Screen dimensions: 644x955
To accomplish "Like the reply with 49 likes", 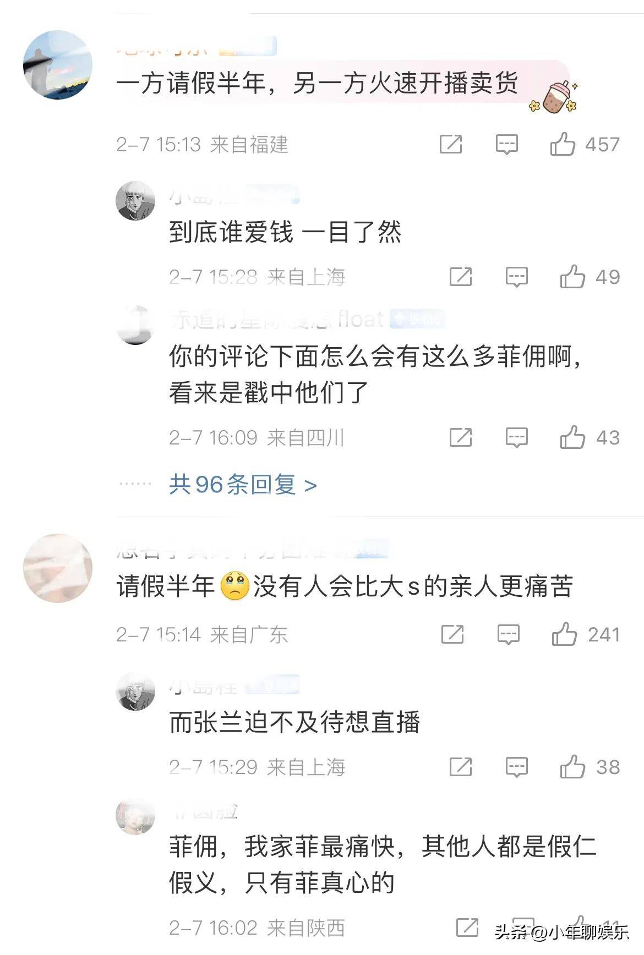I will tap(572, 277).
